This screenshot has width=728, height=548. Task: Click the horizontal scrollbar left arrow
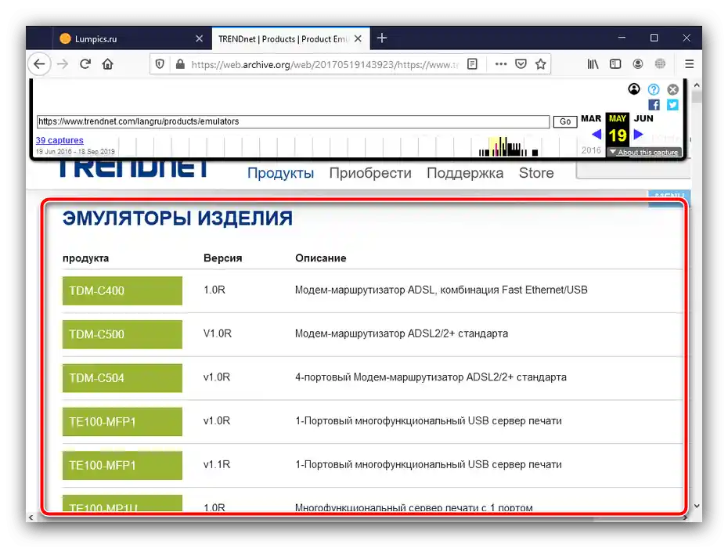tap(31, 517)
